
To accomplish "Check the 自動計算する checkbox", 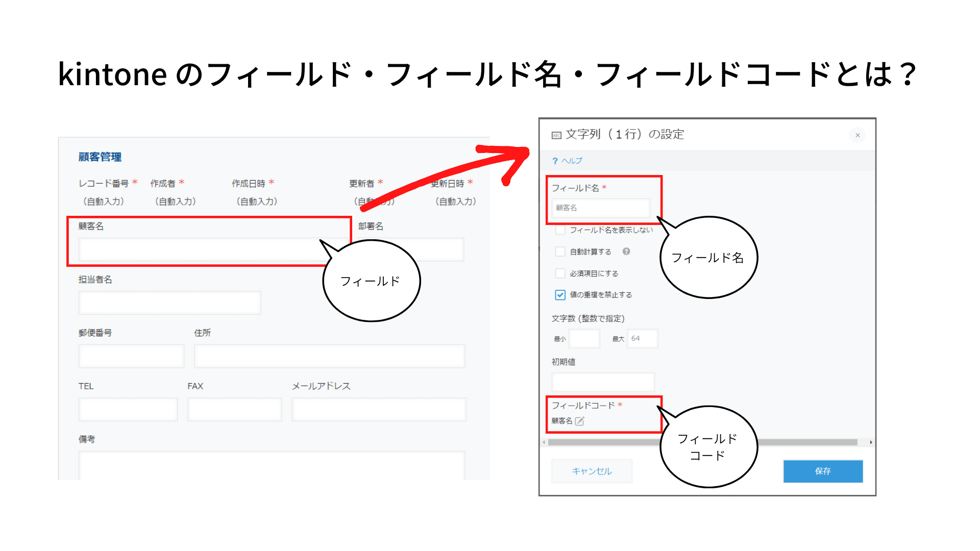I will 559,252.
